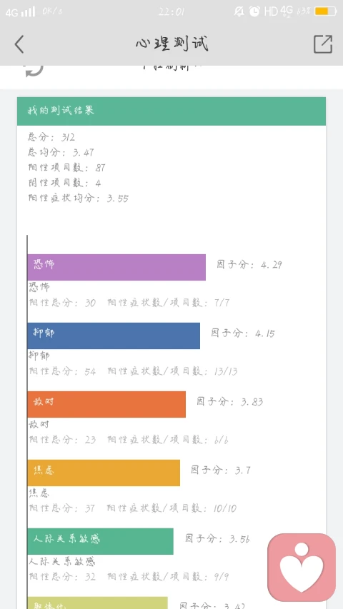
Task: Tap the 4G signal strength icon
Action: [x=20, y=12]
